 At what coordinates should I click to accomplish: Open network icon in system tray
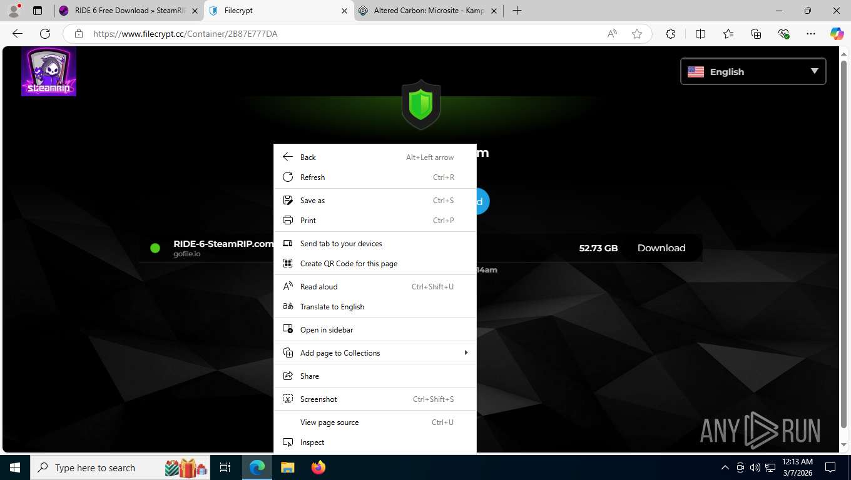click(x=770, y=467)
